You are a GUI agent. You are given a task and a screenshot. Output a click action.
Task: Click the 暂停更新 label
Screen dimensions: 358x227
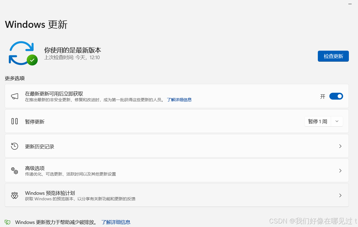coord(35,122)
